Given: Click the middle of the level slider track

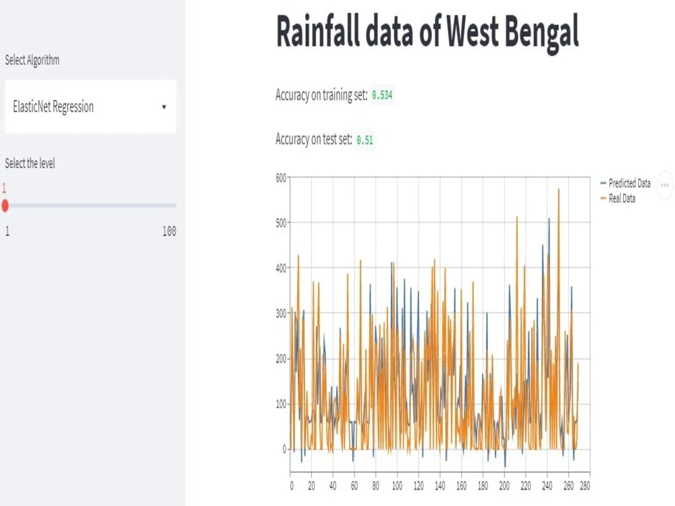Looking at the screenshot, I should tap(90, 205).
